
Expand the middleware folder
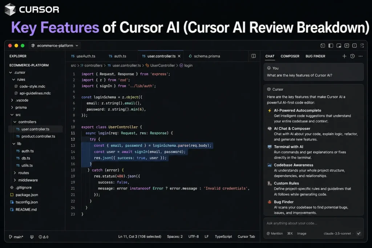15,180
